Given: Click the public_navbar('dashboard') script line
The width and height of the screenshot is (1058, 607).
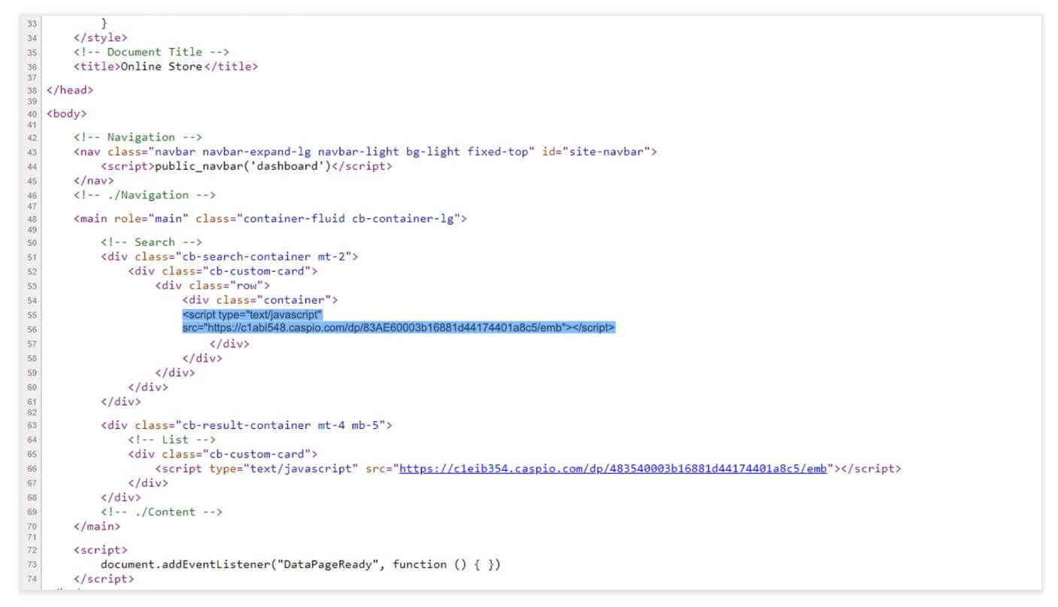Looking at the screenshot, I should coord(247,166).
